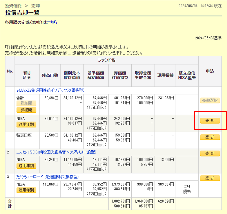Open たわらノーロード 先進国株式 fund link
The image size is (227, 214).
[47, 177]
